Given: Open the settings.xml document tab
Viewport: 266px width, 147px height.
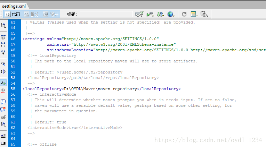Looking at the screenshot, I should [x=14, y=6].
